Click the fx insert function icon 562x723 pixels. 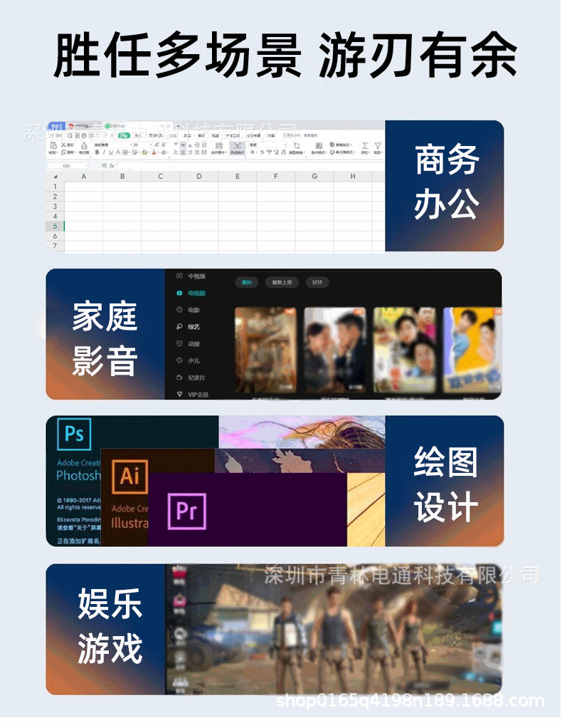tap(112, 165)
